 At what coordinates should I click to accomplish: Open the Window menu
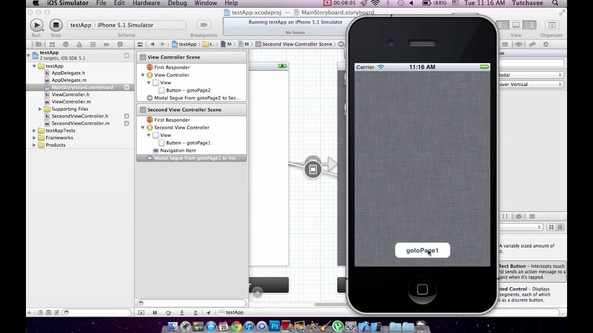pos(206,3)
